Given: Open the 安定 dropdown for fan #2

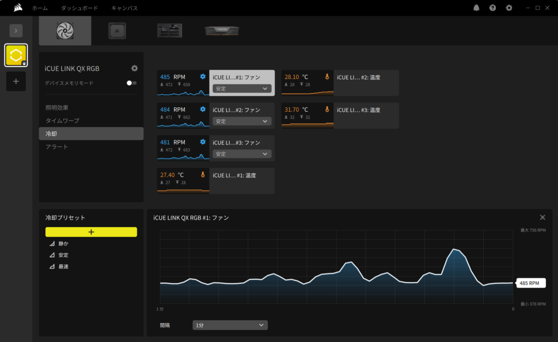Looking at the screenshot, I should [x=242, y=121].
